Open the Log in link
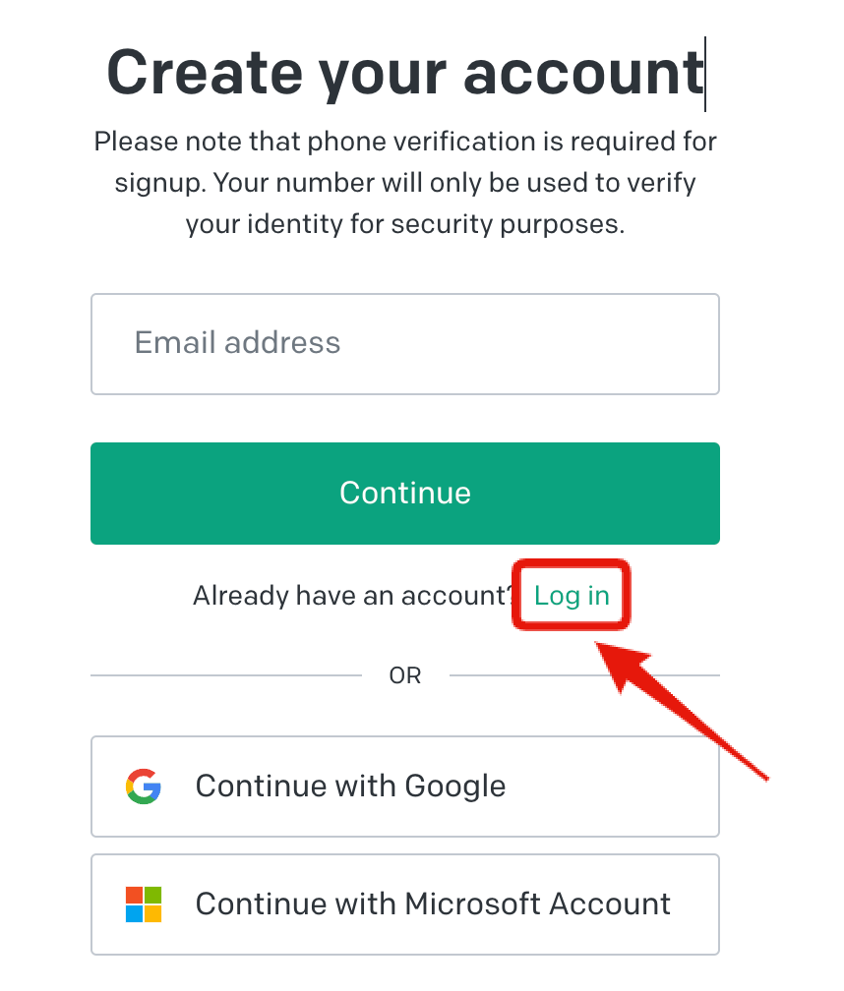The width and height of the screenshot is (844, 991). click(572, 596)
